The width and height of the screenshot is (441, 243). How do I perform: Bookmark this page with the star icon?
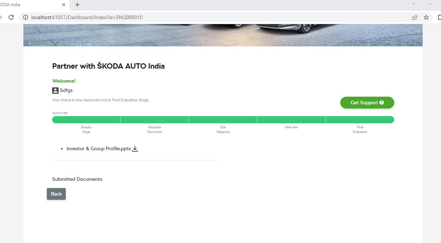[426, 17]
